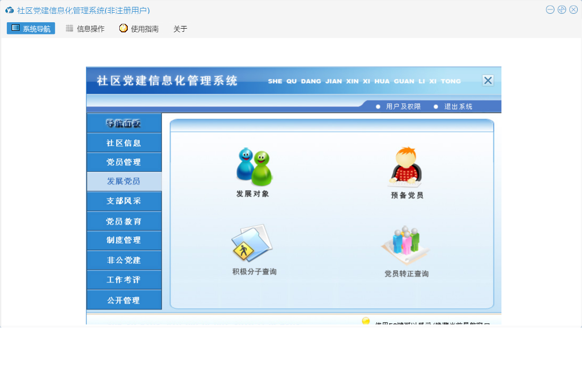Screen dimensions: 582x381
Task: Open the 预备党员 icon
Action: click(x=405, y=166)
